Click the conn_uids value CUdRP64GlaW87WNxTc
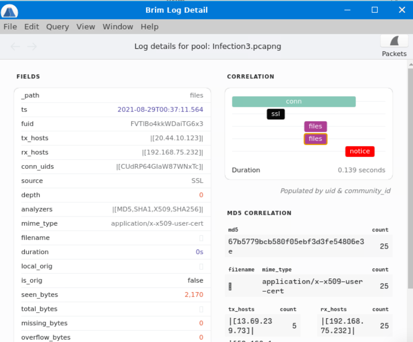This screenshot has height=342, width=413. tap(160, 166)
